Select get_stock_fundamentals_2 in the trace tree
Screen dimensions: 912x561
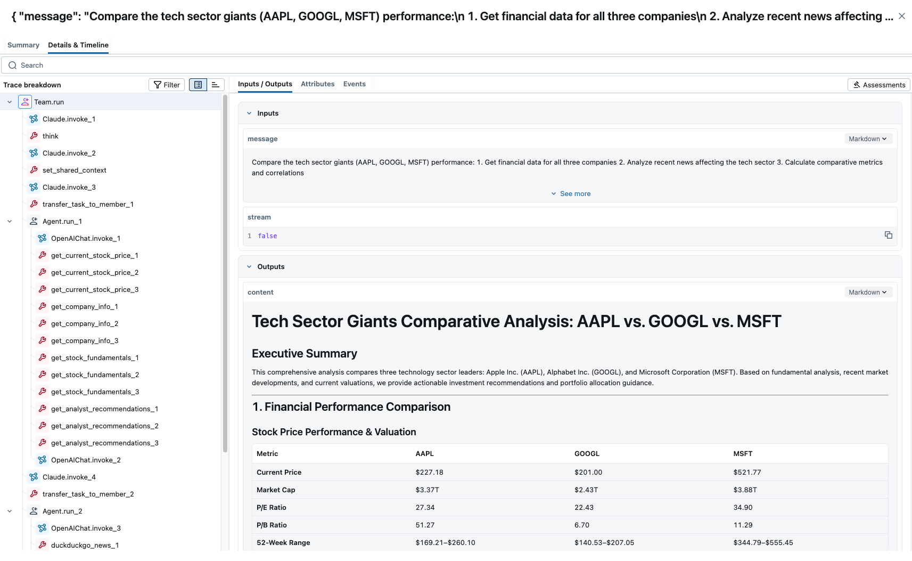[95, 375]
